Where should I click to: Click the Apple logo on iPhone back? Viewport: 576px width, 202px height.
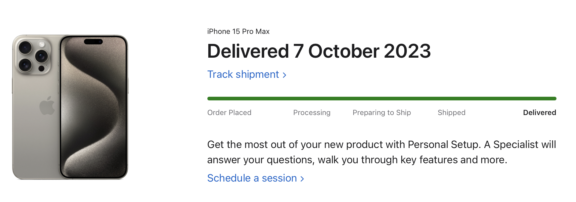pyautogui.click(x=47, y=106)
